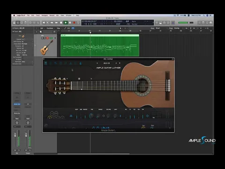Open the Browsers button at far right

tap(211, 23)
